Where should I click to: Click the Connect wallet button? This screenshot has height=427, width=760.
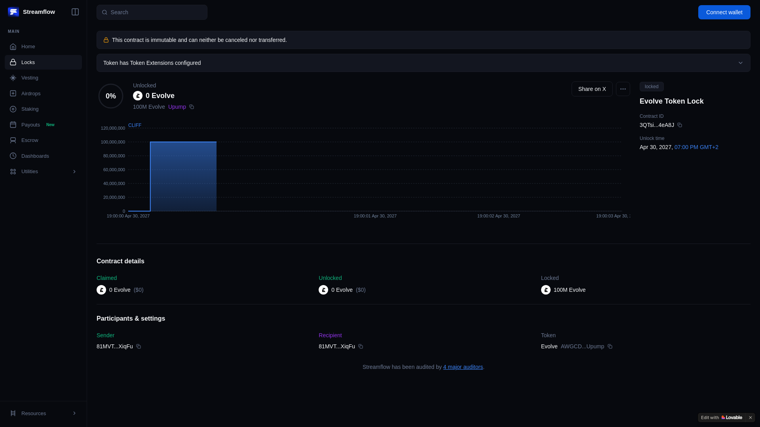point(724,12)
